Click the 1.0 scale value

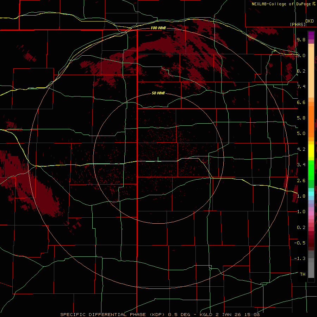301,212
